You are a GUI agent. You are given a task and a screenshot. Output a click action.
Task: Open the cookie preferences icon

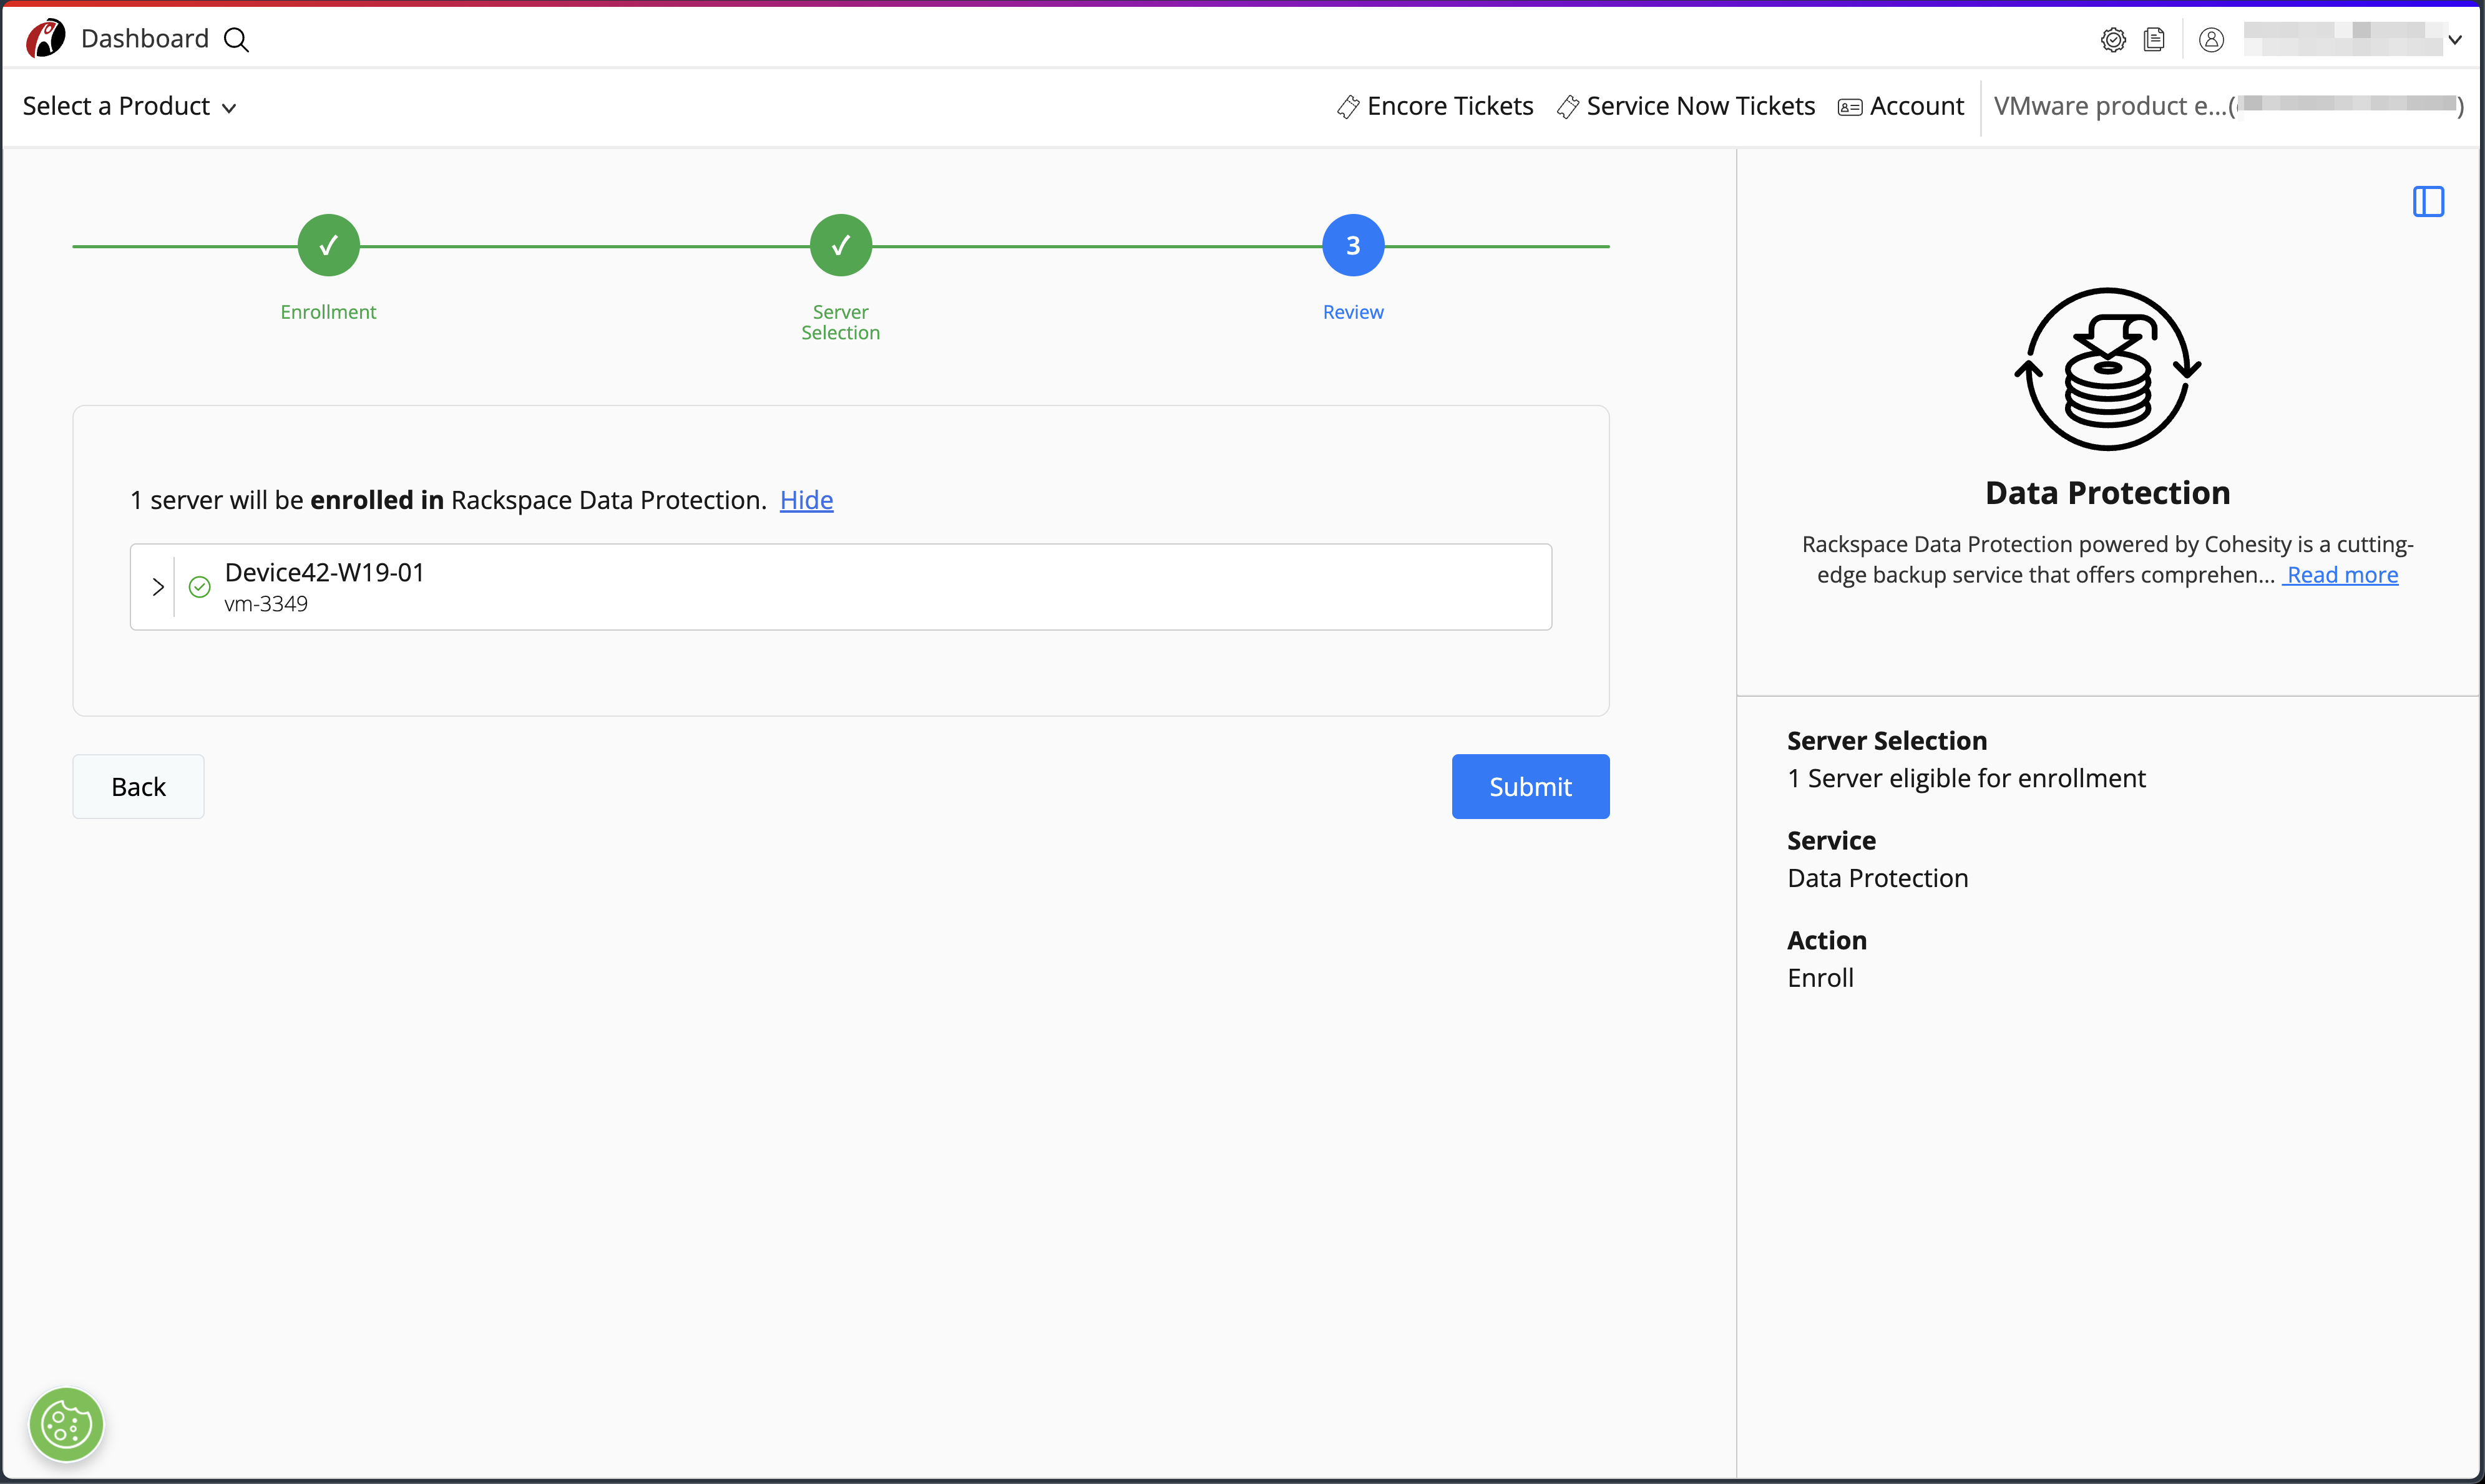point(66,1424)
